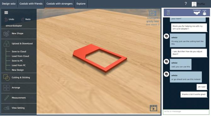Click in the write a message field
This screenshot has height=118, width=211.
[x=186, y=112]
